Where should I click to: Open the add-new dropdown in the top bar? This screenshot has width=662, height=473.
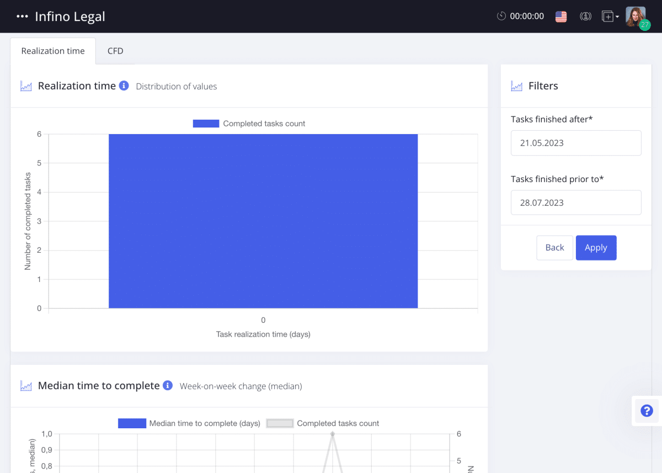coord(609,17)
